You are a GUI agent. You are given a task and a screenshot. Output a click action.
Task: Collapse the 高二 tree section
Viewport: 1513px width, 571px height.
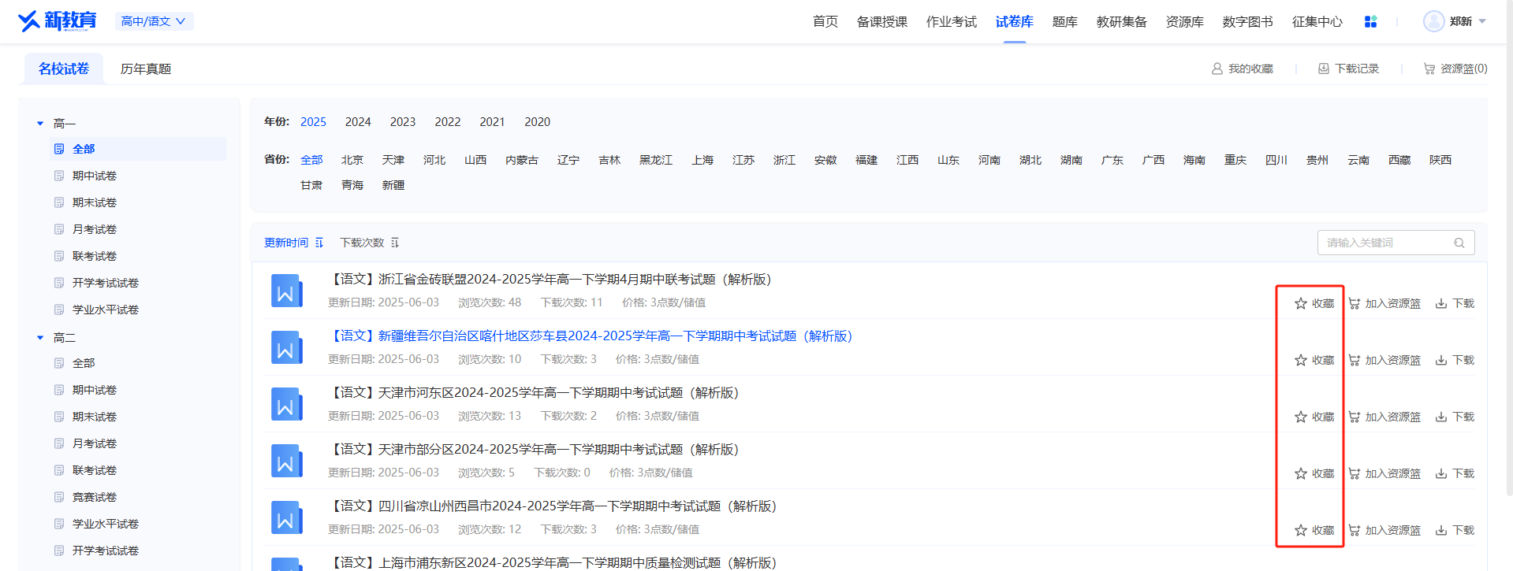pos(40,338)
